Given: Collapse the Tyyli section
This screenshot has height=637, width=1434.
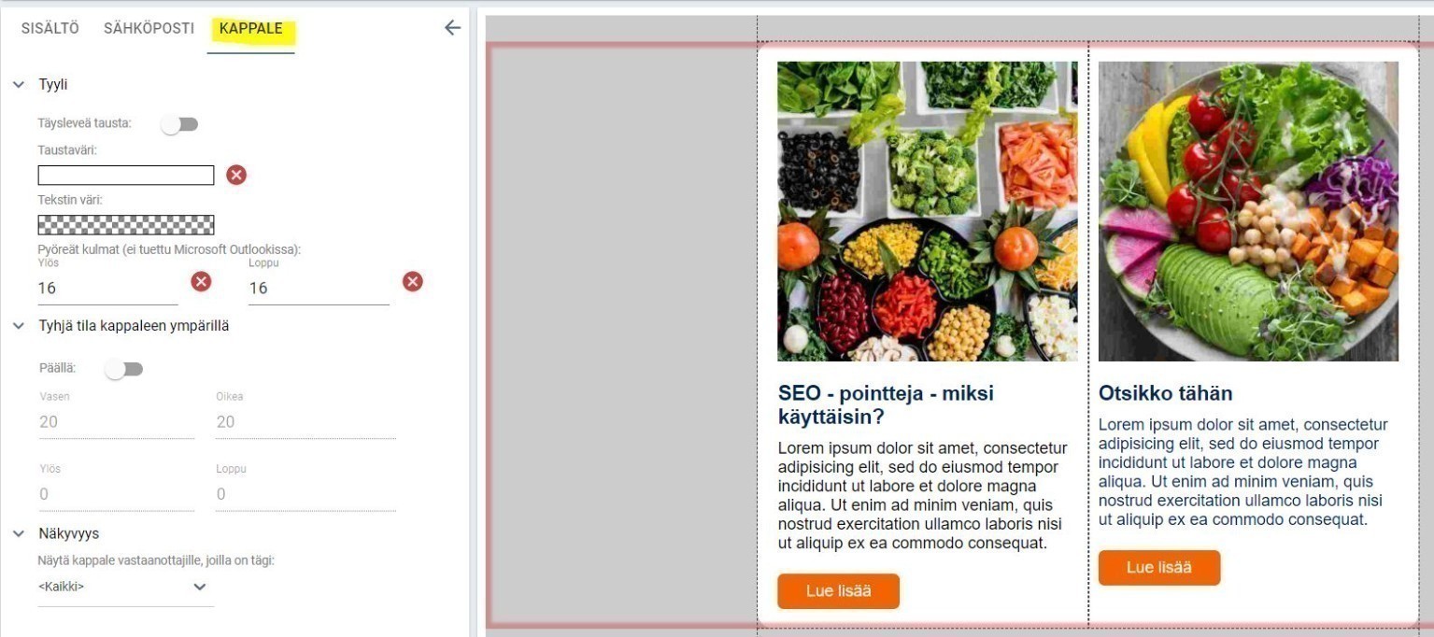Looking at the screenshot, I should 19,84.
